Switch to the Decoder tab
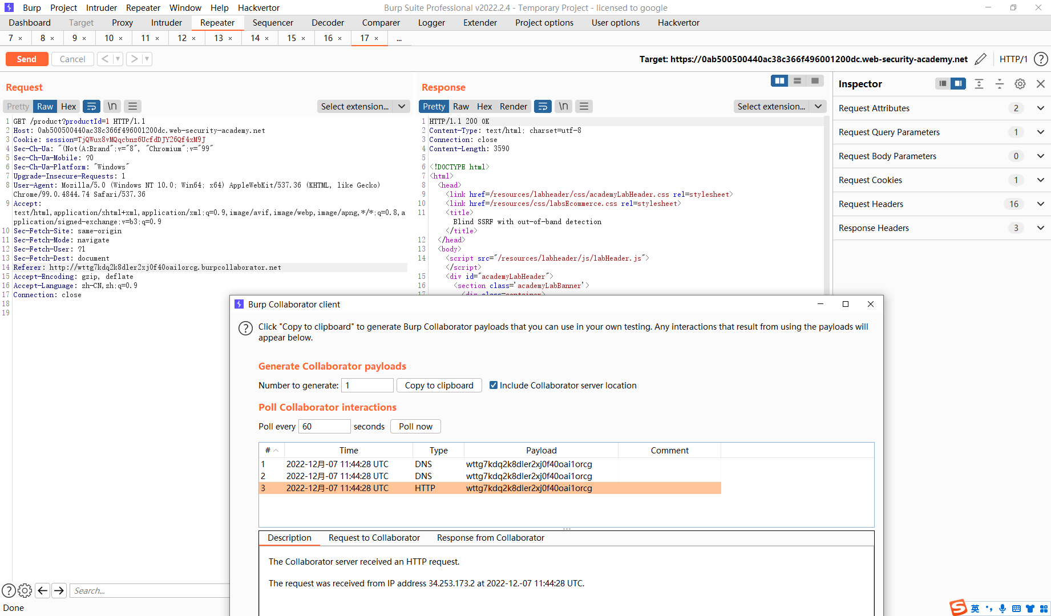This screenshot has width=1051, height=616. (x=328, y=23)
